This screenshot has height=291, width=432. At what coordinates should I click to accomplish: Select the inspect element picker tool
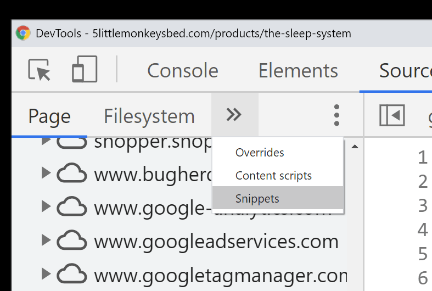coord(39,70)
